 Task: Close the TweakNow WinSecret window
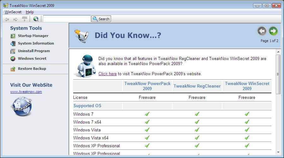(x=276, y=6)
